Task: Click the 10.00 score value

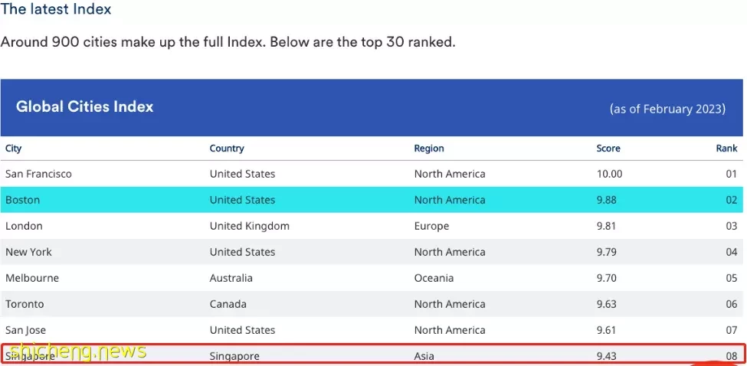Action: (x=609, y=174)
